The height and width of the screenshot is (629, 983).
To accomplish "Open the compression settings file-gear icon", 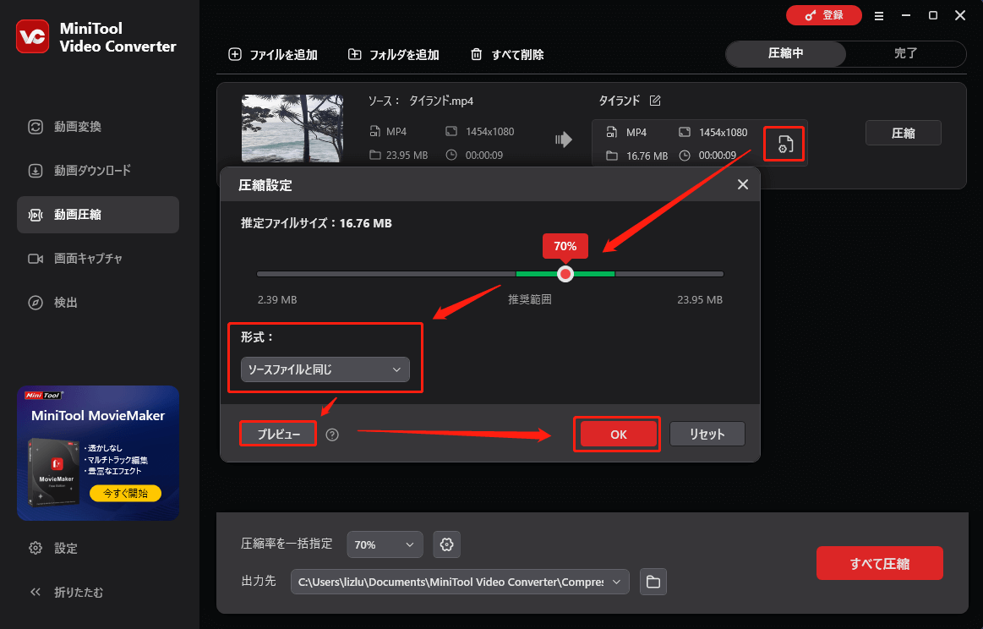I will click(784, 145).
